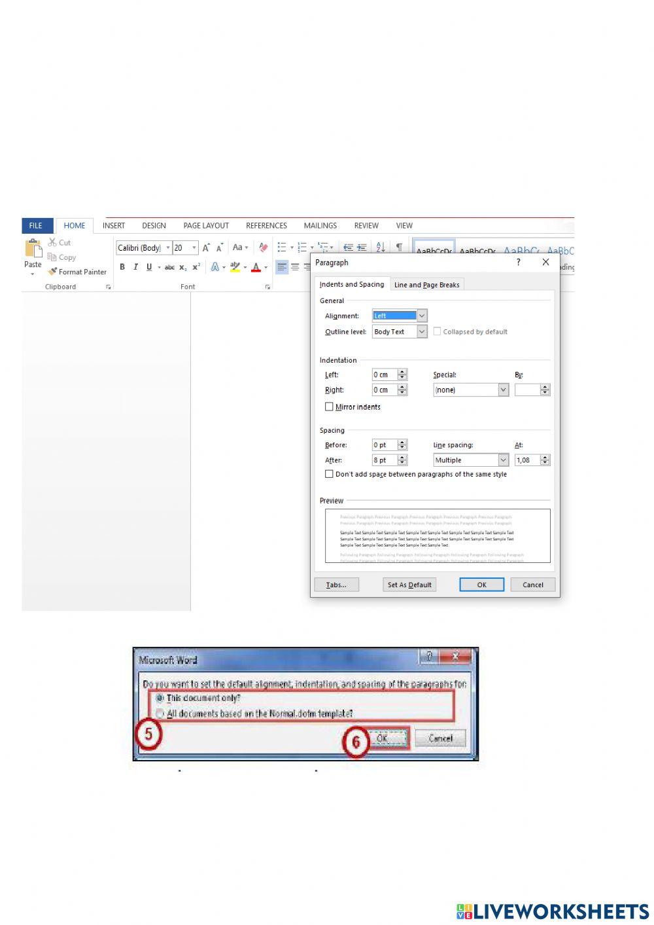Toggle subscript formatting
654x925 pixels.
pyautogui.click(x=182, y=267)
